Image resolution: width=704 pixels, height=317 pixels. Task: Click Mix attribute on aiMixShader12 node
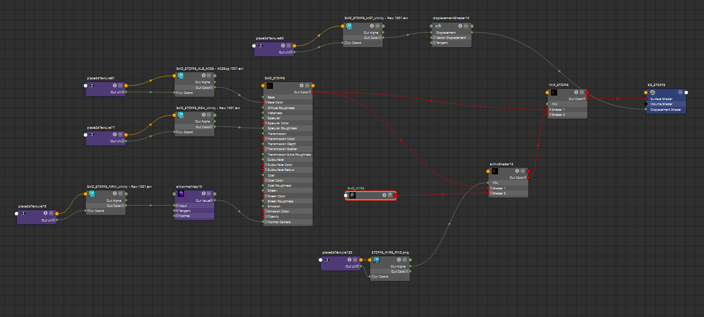tap(508, 183)
